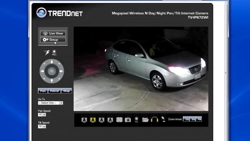
Task: Start the Patrol routine
Action: [x=54, y=91]
